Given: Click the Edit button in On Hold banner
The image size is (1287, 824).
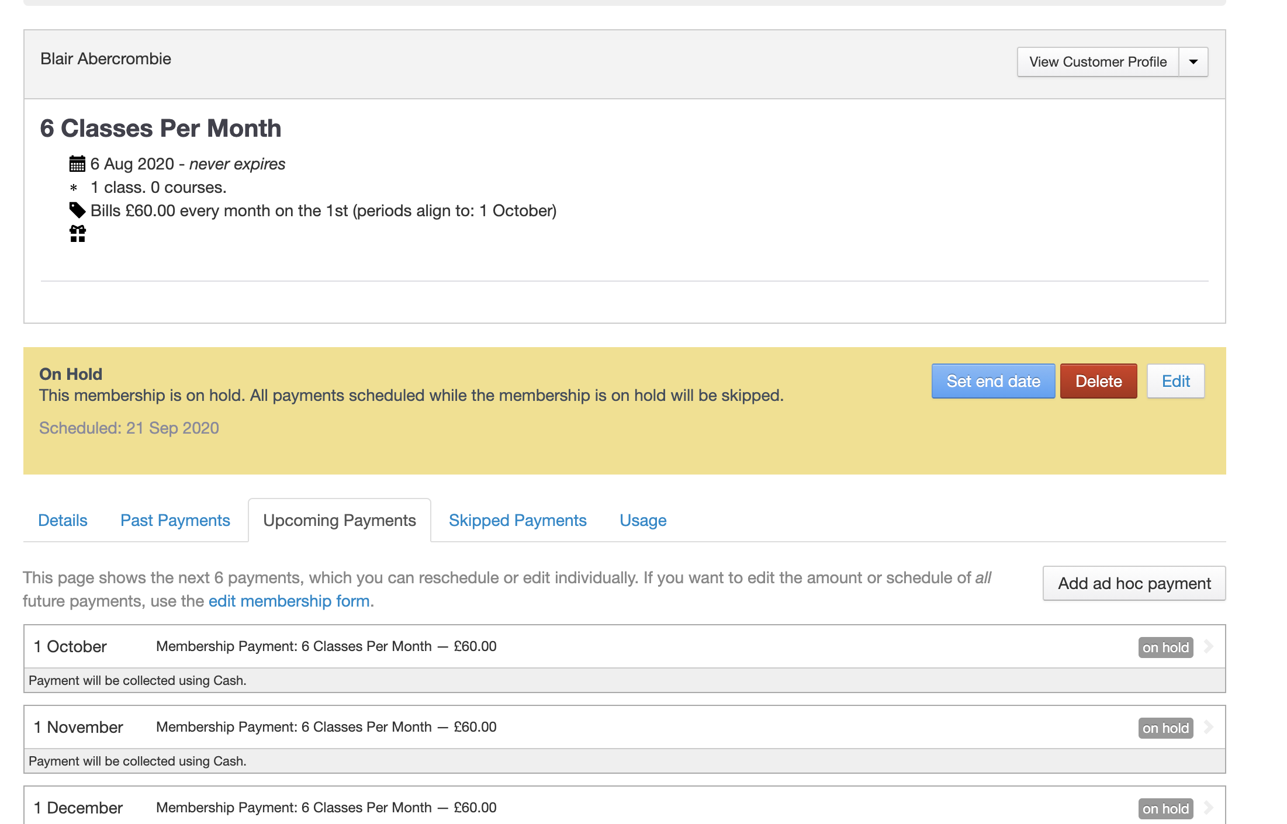Looking at the screenshot, I should click(x=1175, y=381).
